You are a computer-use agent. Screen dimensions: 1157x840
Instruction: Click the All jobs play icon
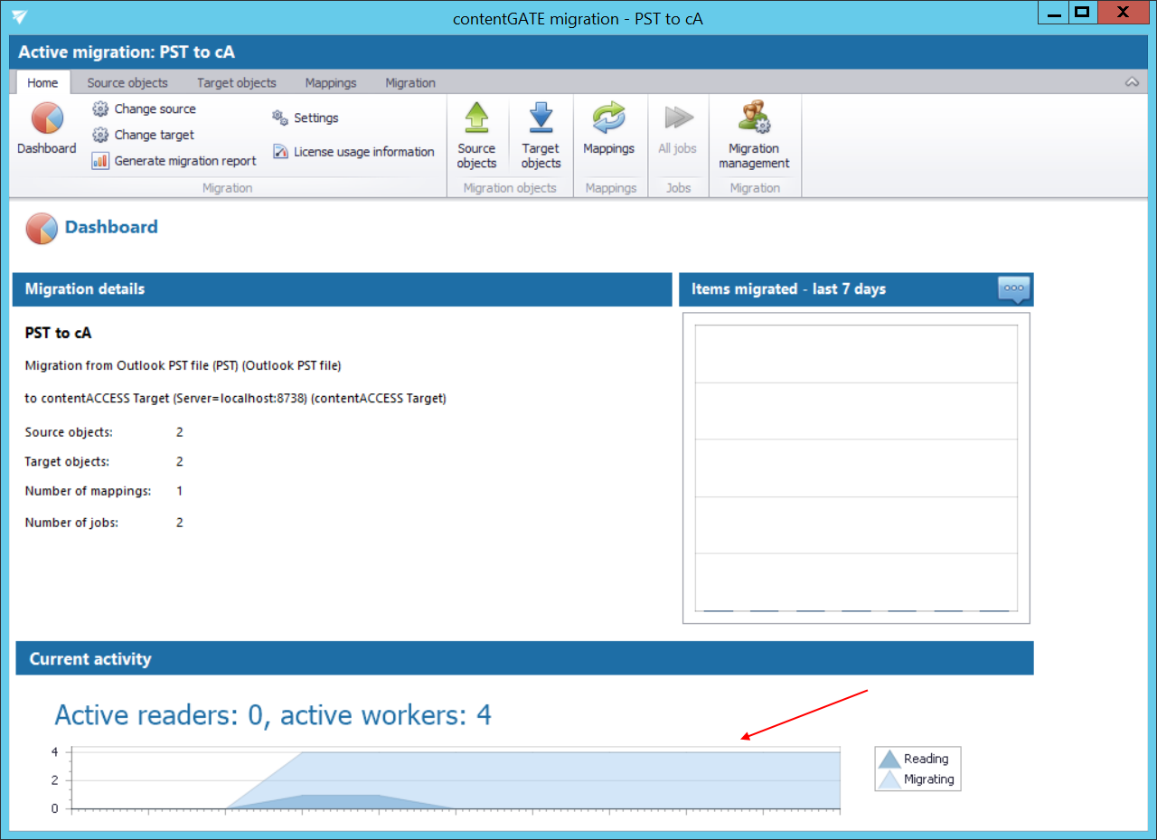[678, 118]
